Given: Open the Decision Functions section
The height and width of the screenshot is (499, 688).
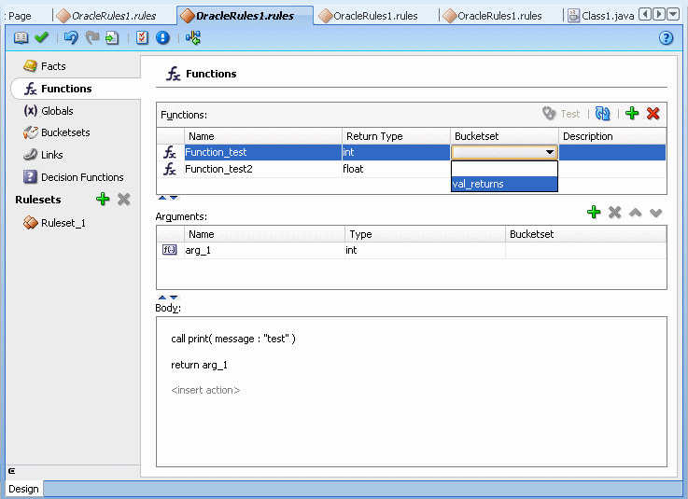Looking at the screenshot, I should (73, 177).
